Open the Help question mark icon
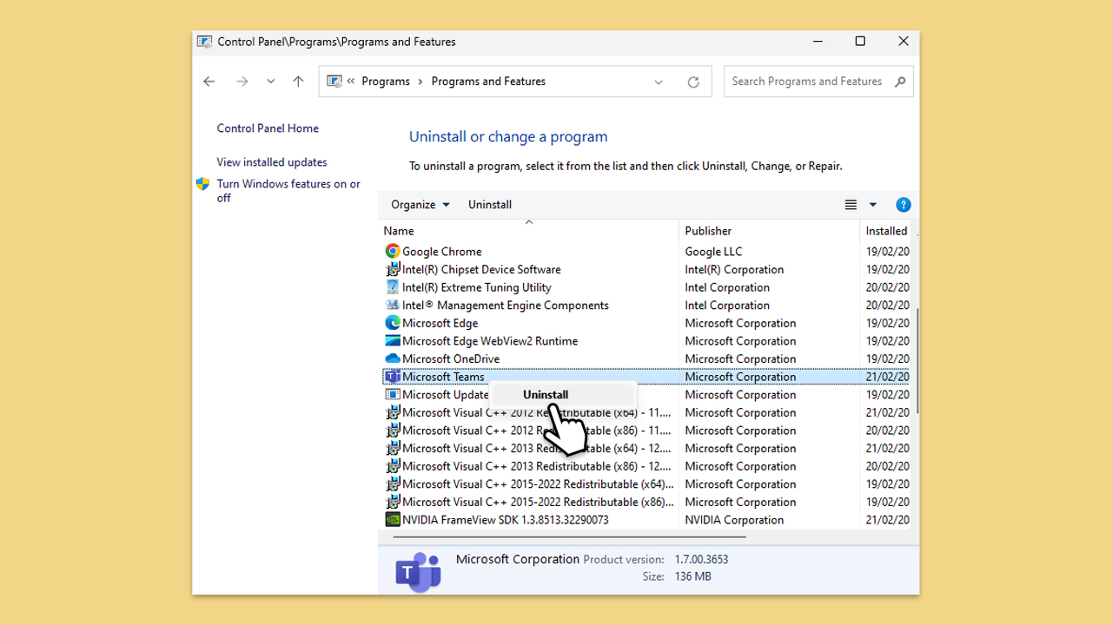 (x=903, y=205)
